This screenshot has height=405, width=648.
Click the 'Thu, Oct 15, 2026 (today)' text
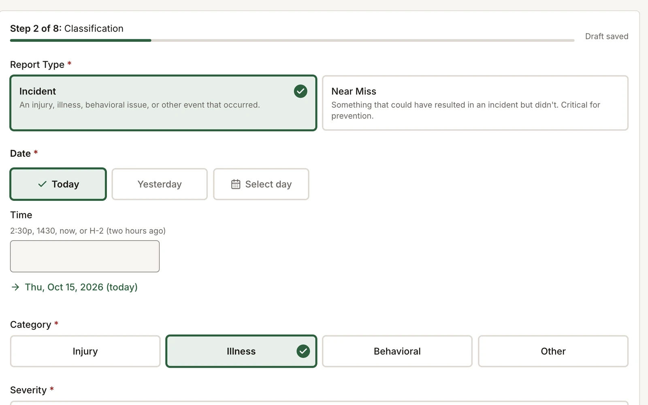(x=81, y=287)
